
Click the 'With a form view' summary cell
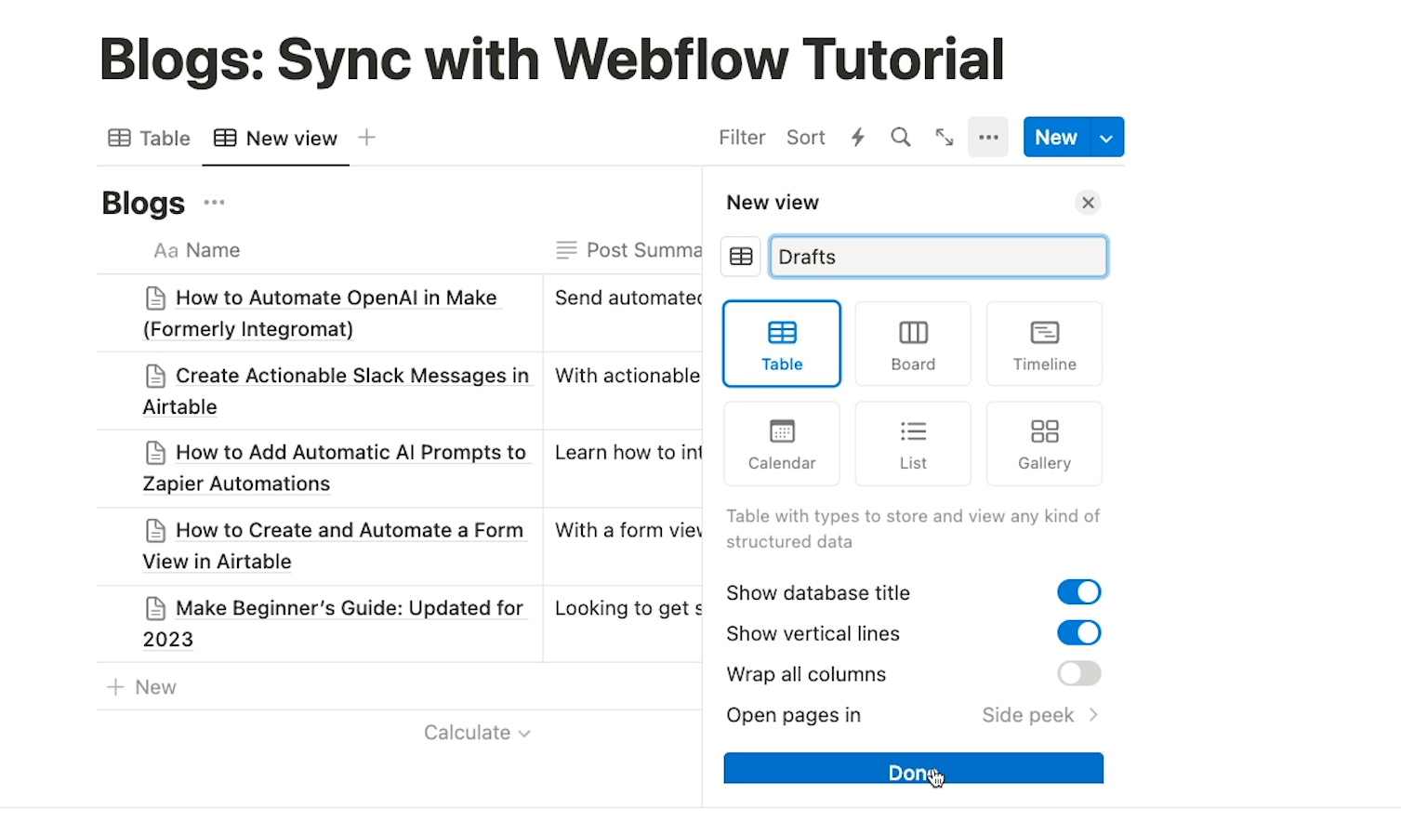coord(623,547)
